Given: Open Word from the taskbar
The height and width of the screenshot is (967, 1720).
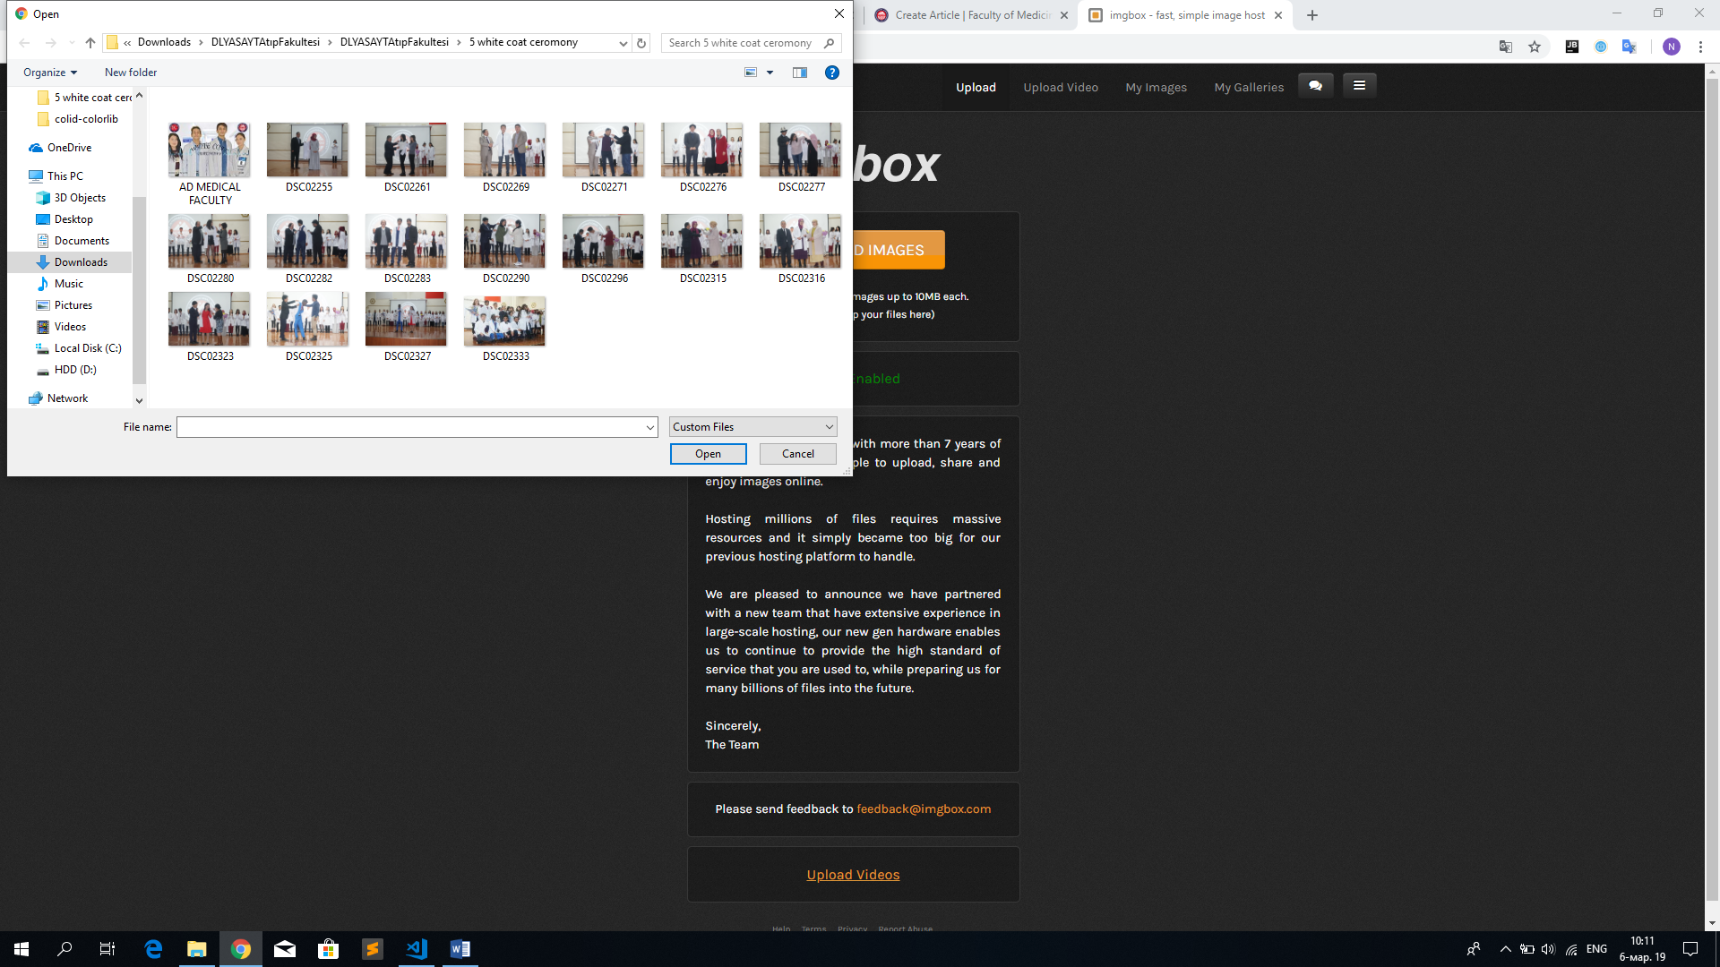Looking at the screenshot, I should pos(460,949).
